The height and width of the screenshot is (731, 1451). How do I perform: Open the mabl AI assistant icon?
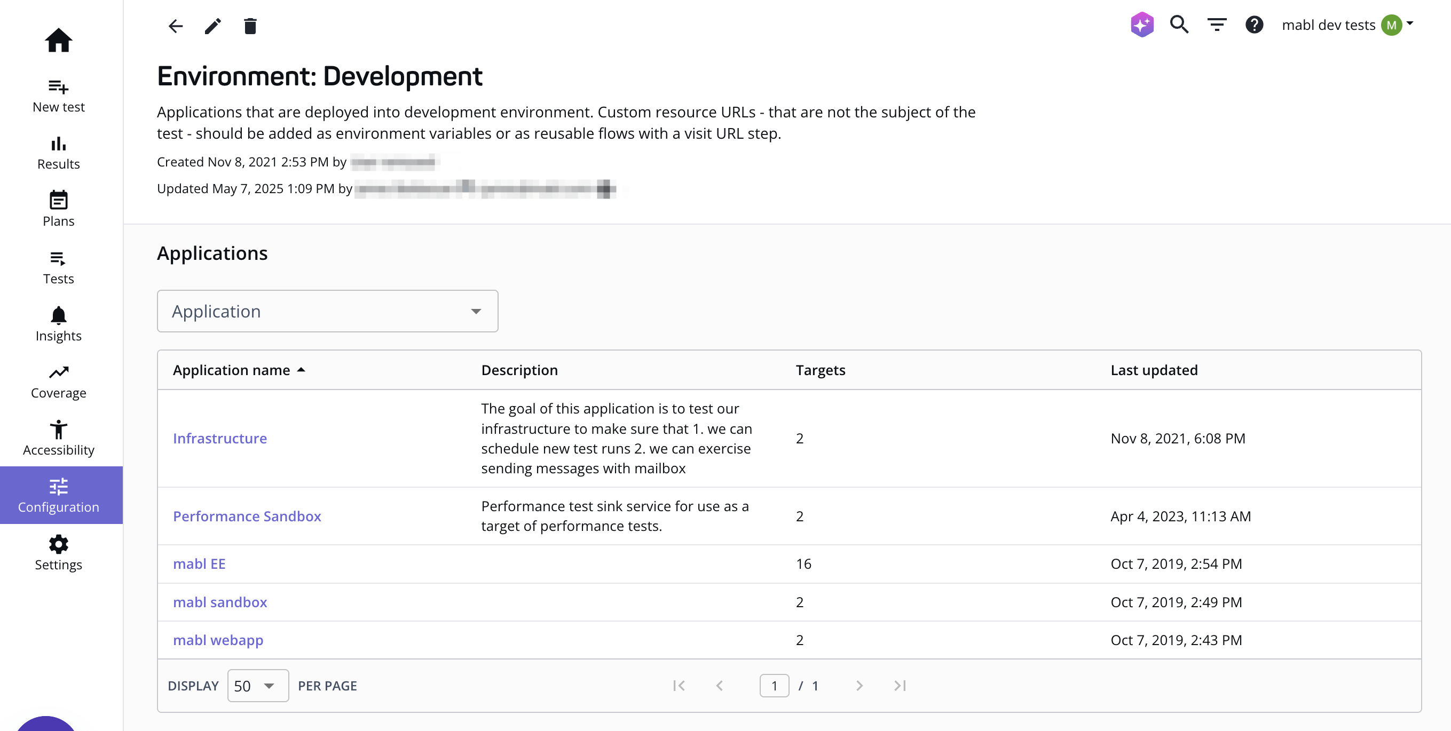(x=1142, y=24)
